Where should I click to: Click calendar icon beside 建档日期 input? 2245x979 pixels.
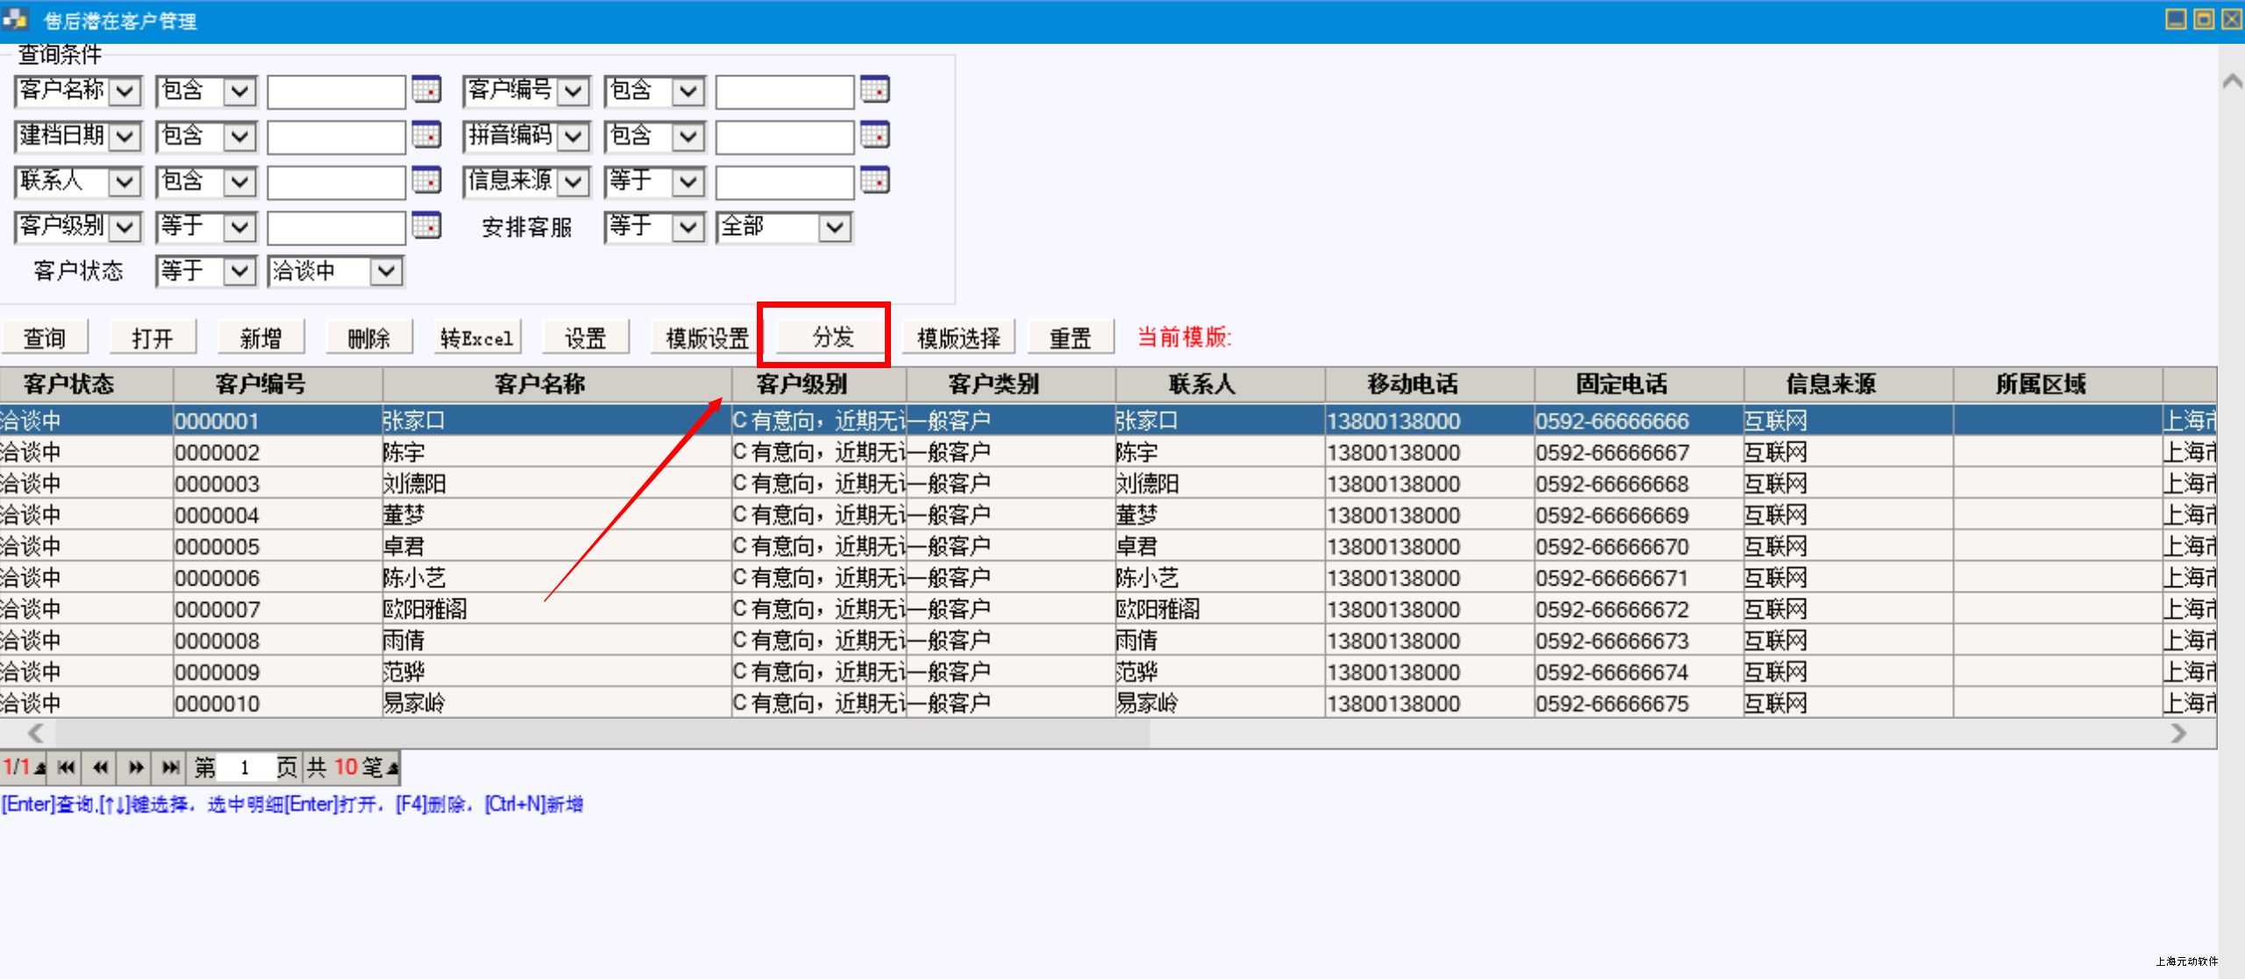pyautogui.click(x=426, y=135)
